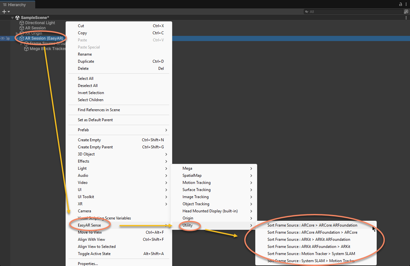Open Head Mounted Display (built-in) submenu
Viewport: 410px width, 266px height.
coord(214,211)
